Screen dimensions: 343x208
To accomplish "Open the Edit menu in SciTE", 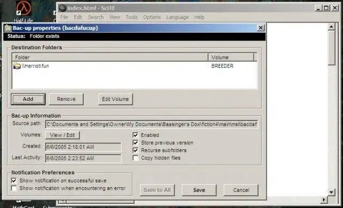I will [x=78, y=17].
